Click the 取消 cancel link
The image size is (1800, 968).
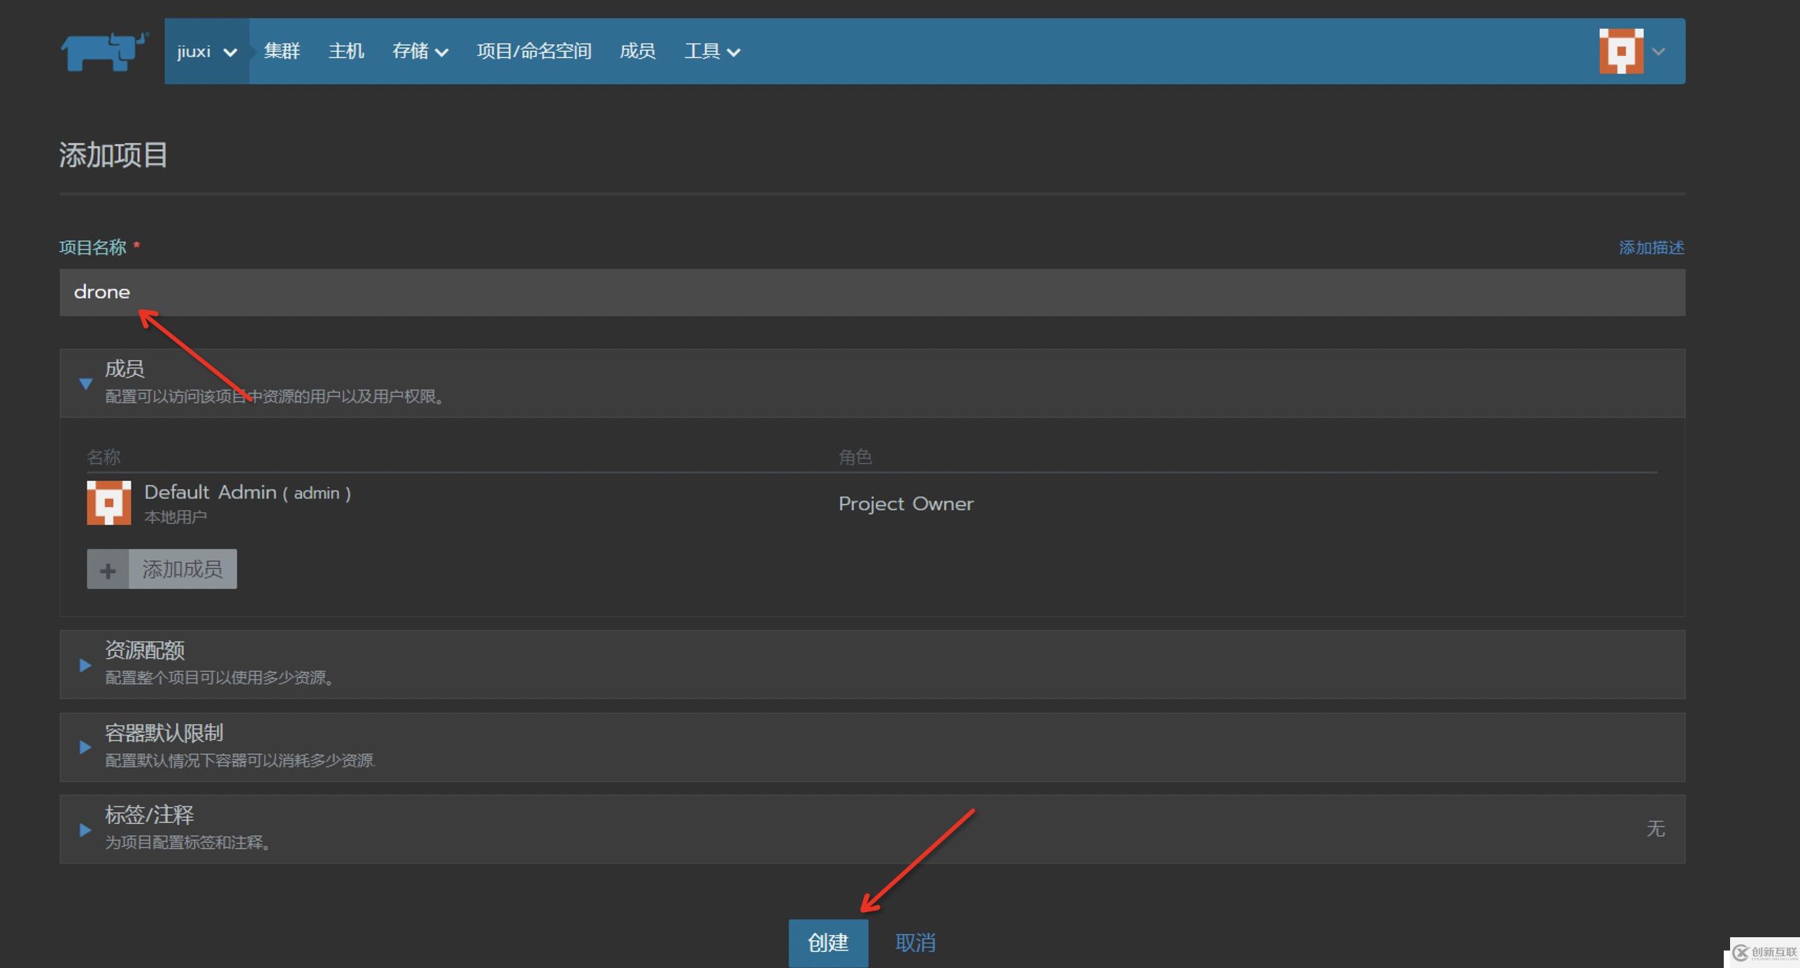point(915,943)
